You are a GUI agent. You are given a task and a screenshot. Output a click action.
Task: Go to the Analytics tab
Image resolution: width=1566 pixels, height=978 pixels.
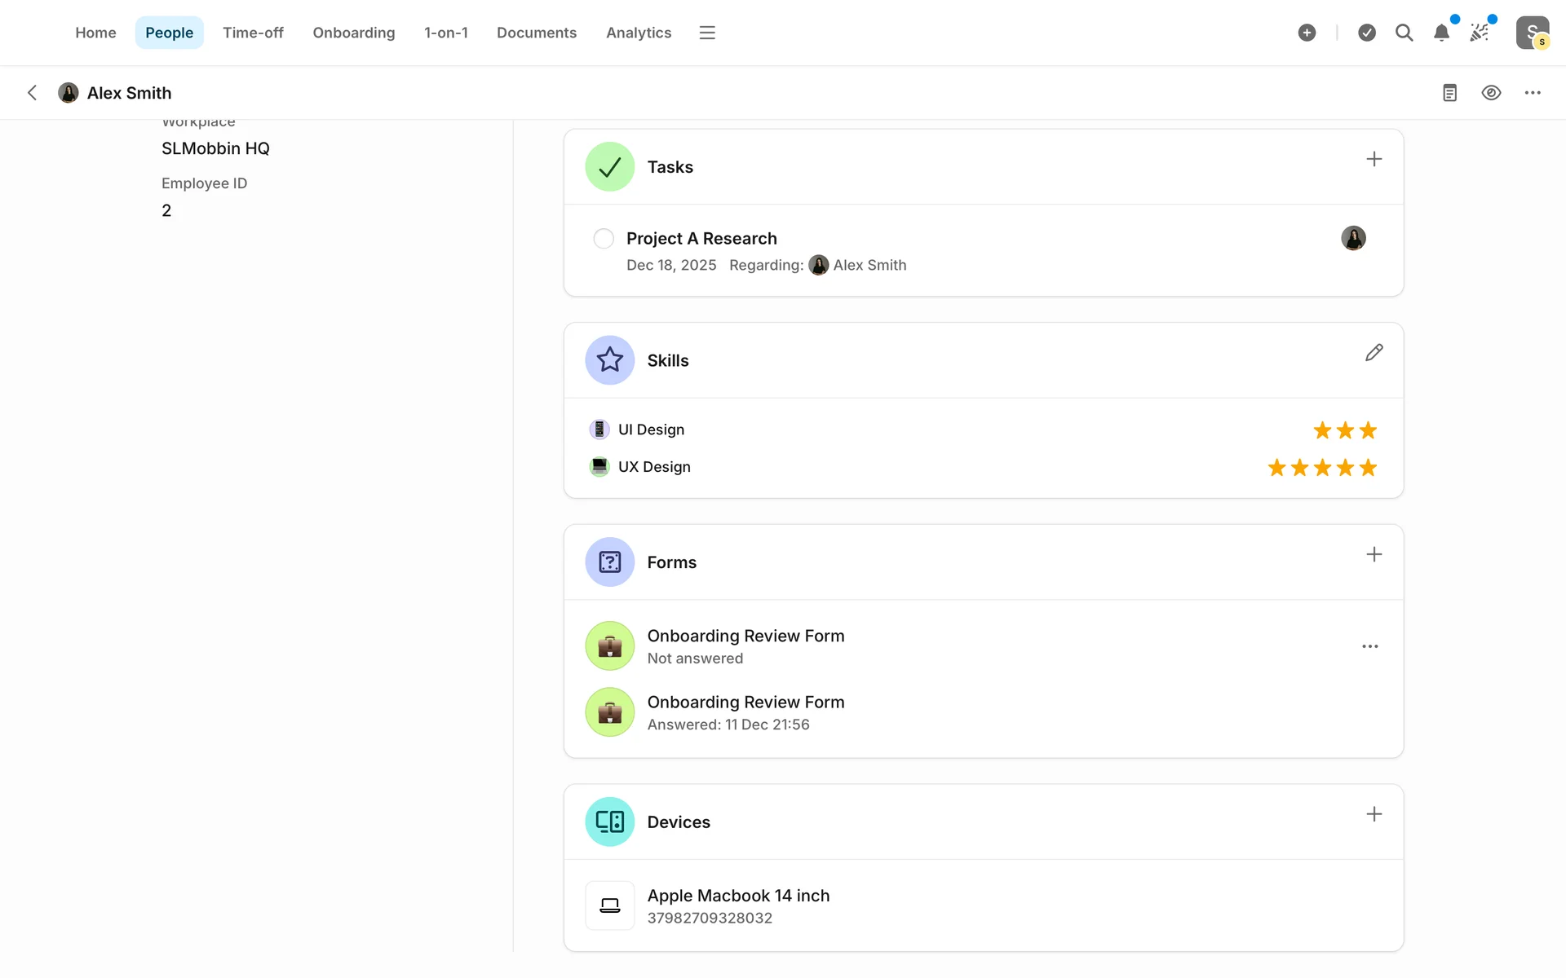tap(638, 33)
